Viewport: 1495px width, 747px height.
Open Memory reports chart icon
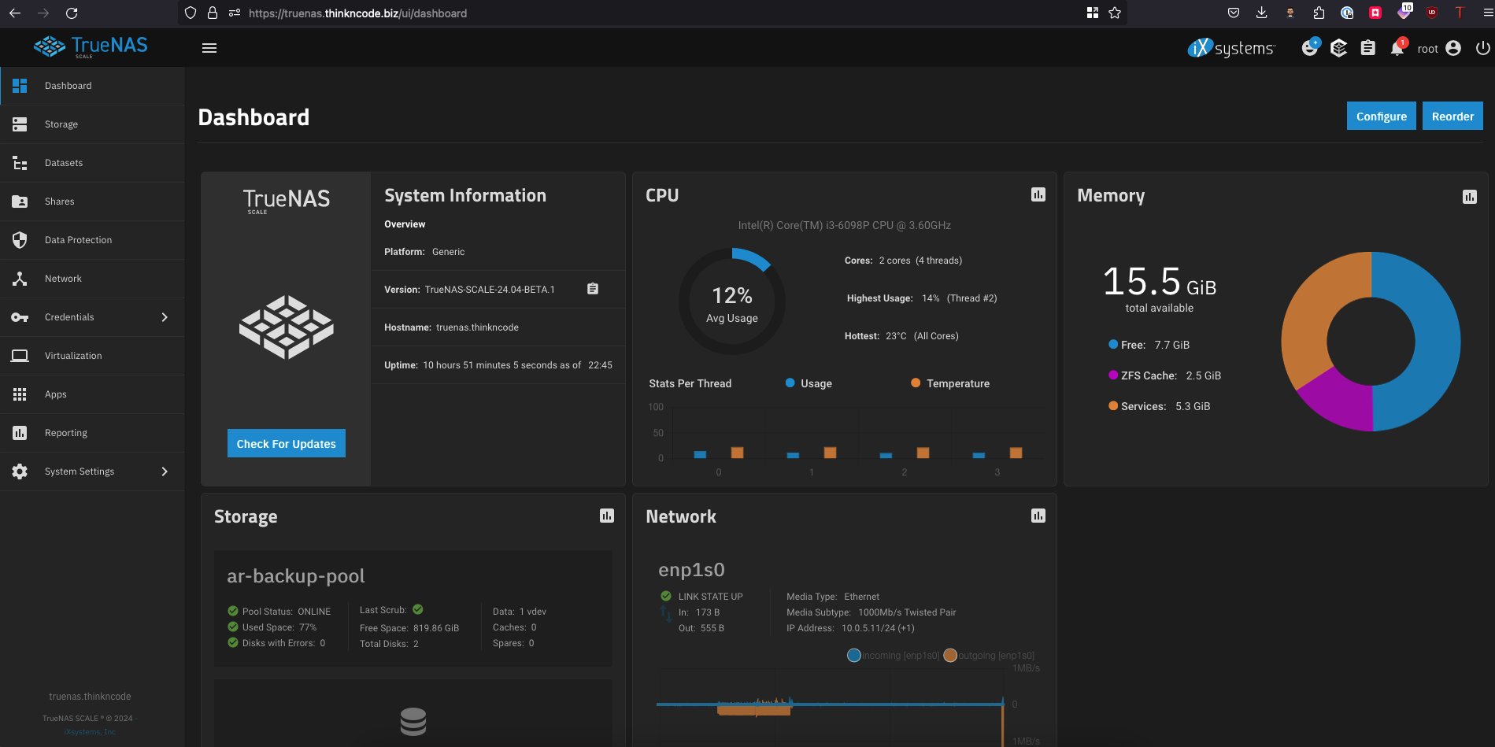pyautogui.click(x=1470, y=197)
